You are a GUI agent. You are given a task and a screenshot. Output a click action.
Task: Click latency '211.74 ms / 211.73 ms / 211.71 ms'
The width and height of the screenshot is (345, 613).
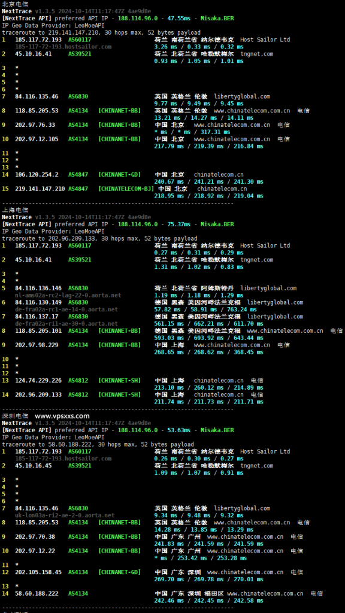209,402
